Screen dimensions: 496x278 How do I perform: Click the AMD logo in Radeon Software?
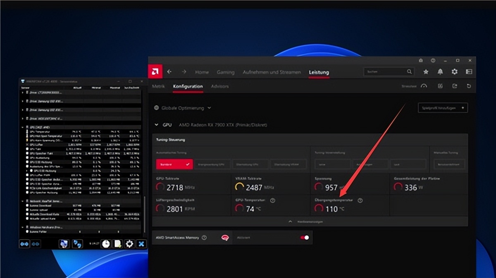click(x=155, y=72)
